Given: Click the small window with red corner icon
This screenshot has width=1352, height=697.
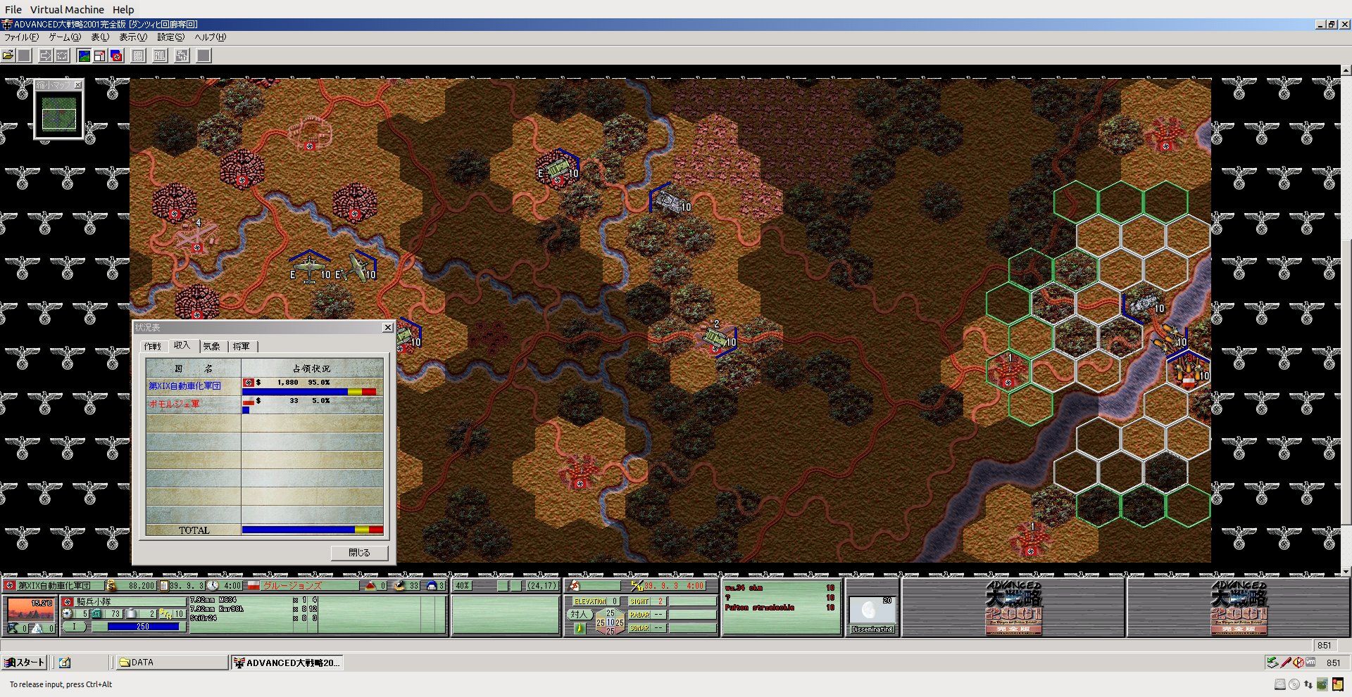Looking at the screenshot, I should coord(100,56).
